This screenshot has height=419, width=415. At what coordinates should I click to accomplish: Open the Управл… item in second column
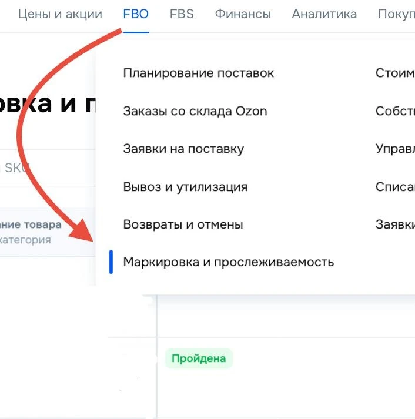[x=395, y=149]
